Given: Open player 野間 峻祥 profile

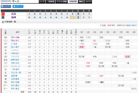Looking at the screenshot, I should tap(15, 60).
